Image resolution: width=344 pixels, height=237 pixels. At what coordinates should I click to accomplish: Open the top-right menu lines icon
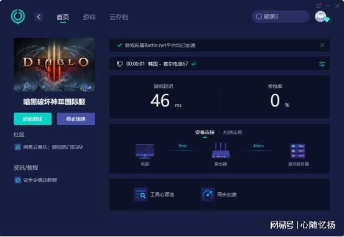[318, 6]
